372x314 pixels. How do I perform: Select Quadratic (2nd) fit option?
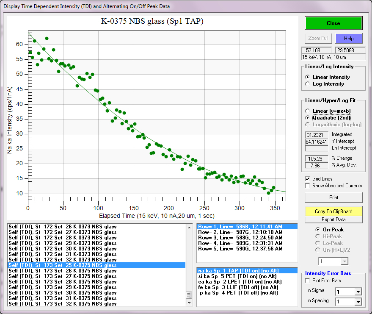[308, 117]
